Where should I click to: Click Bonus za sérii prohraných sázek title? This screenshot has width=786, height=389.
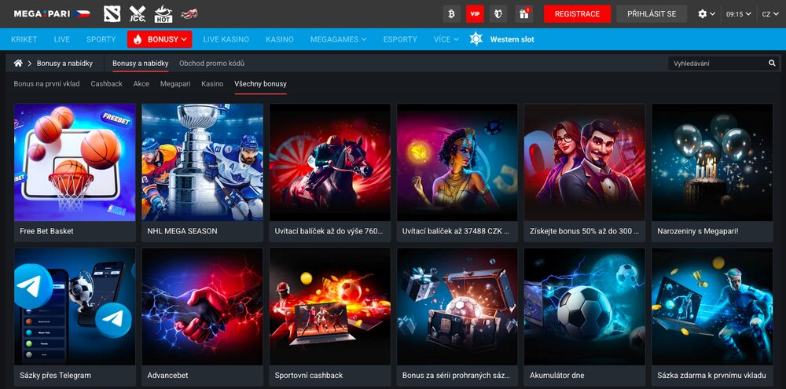coord(456,376)
